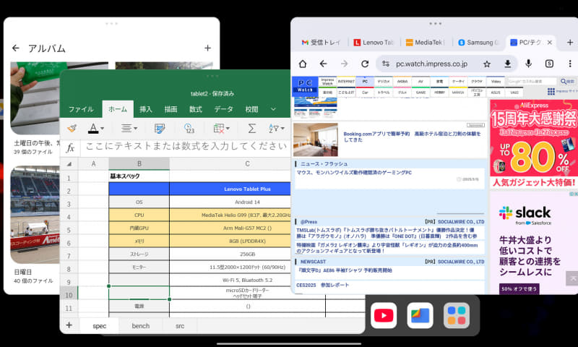The image size is (578, 347).
Task: Open the CES2025 参加レポート link
Action: (x=322, y=285)
